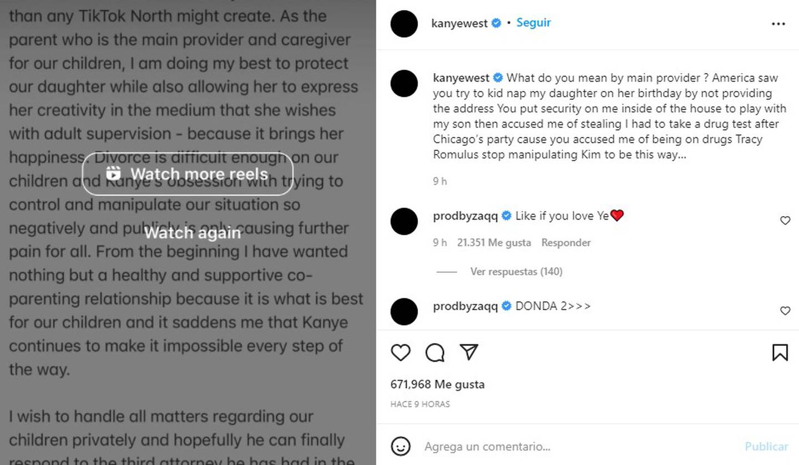Like the 'DONDA 2>>>' comment
This screenshot has height=465, width=799.
[x=785, y=311]
